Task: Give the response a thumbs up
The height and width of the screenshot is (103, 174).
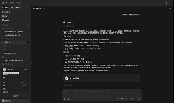Action: [65, 85]
